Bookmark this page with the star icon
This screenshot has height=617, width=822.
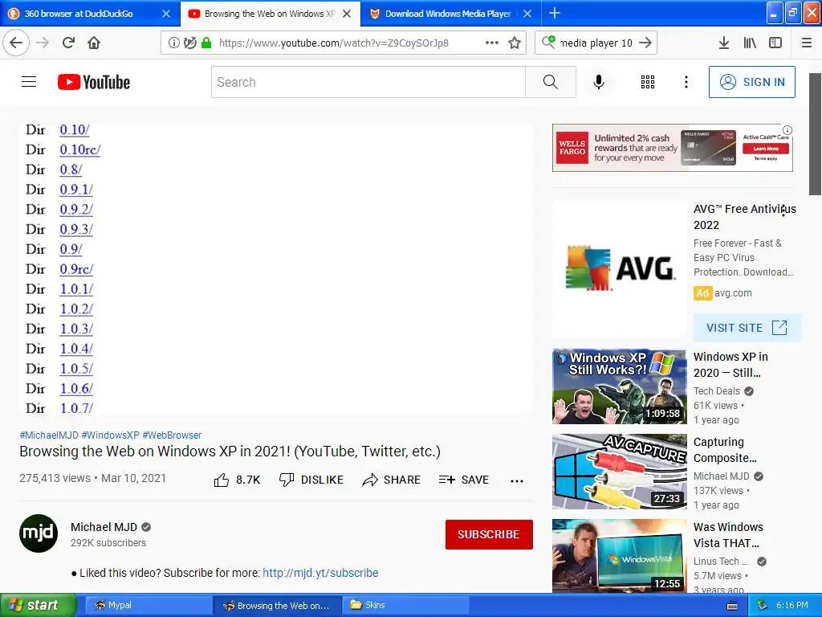(515, 43)
